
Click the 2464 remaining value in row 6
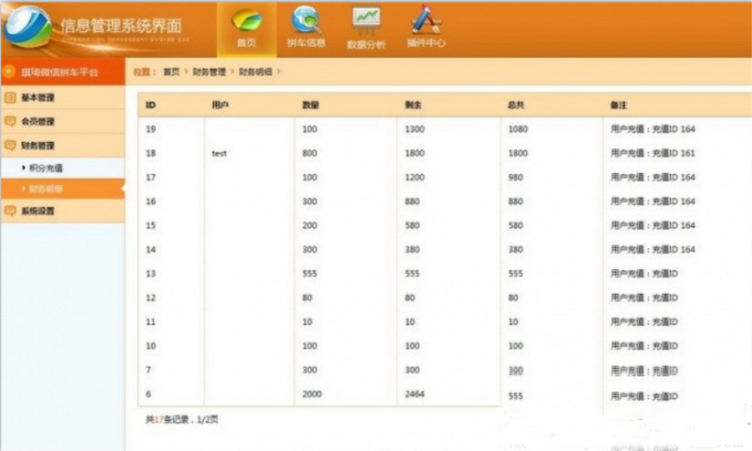click(x=414, y=394)
